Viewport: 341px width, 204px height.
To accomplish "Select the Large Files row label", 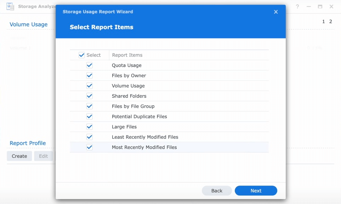I will coord(124,127).
